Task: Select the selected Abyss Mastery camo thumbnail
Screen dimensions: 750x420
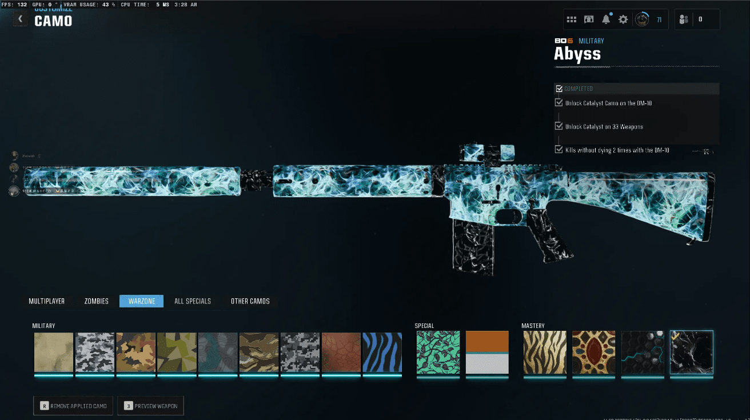Action: pyautogui.click(x=692, y=353)
